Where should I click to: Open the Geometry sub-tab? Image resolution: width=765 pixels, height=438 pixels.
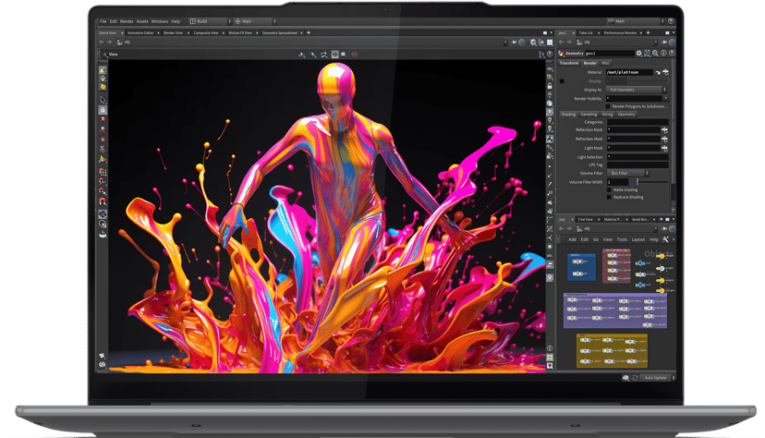(x=626, y=115)
